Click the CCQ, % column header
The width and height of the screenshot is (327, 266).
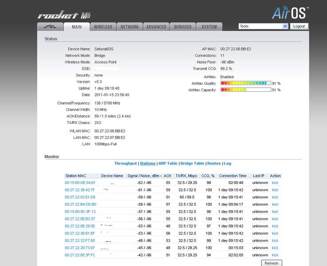[x=208, y=176]
